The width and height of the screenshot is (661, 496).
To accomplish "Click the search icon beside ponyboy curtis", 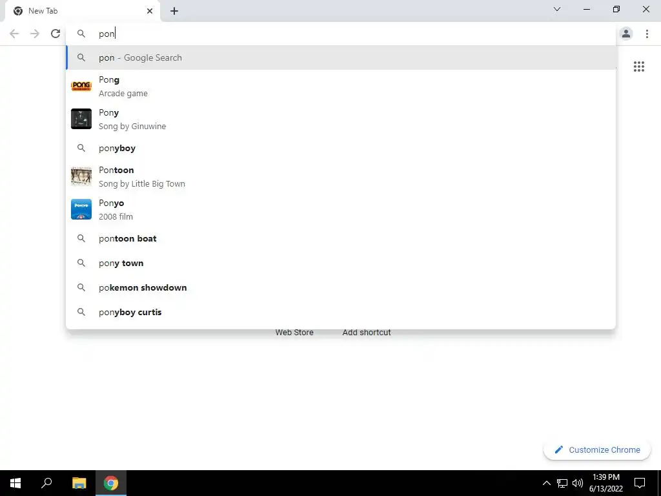I will click(81, 312).
